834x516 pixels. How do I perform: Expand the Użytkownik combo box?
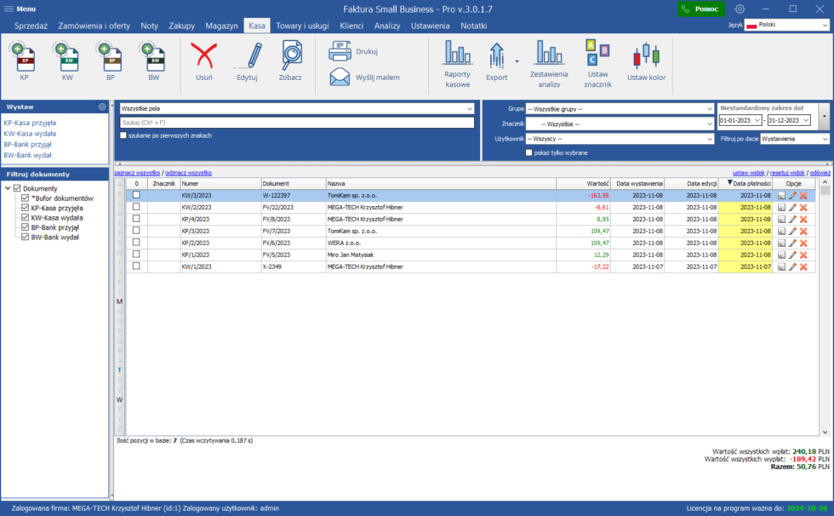pos(620,139)
